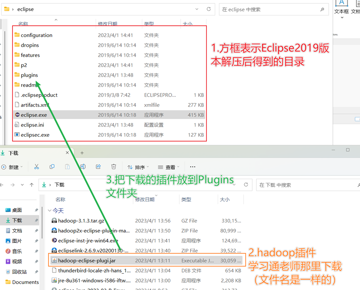Unpin 下载 using its pin icon

[x=36, y=220]
